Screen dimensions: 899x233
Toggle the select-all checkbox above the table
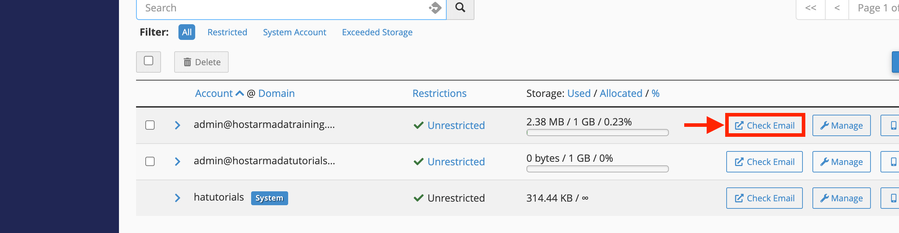pyautogui.click(x=149, y=61)
